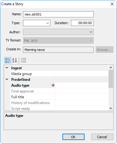The width and height of the screenshot is (117, 144).
Task: Click the Name field containing new.str001
Action: tap(58, 14)
